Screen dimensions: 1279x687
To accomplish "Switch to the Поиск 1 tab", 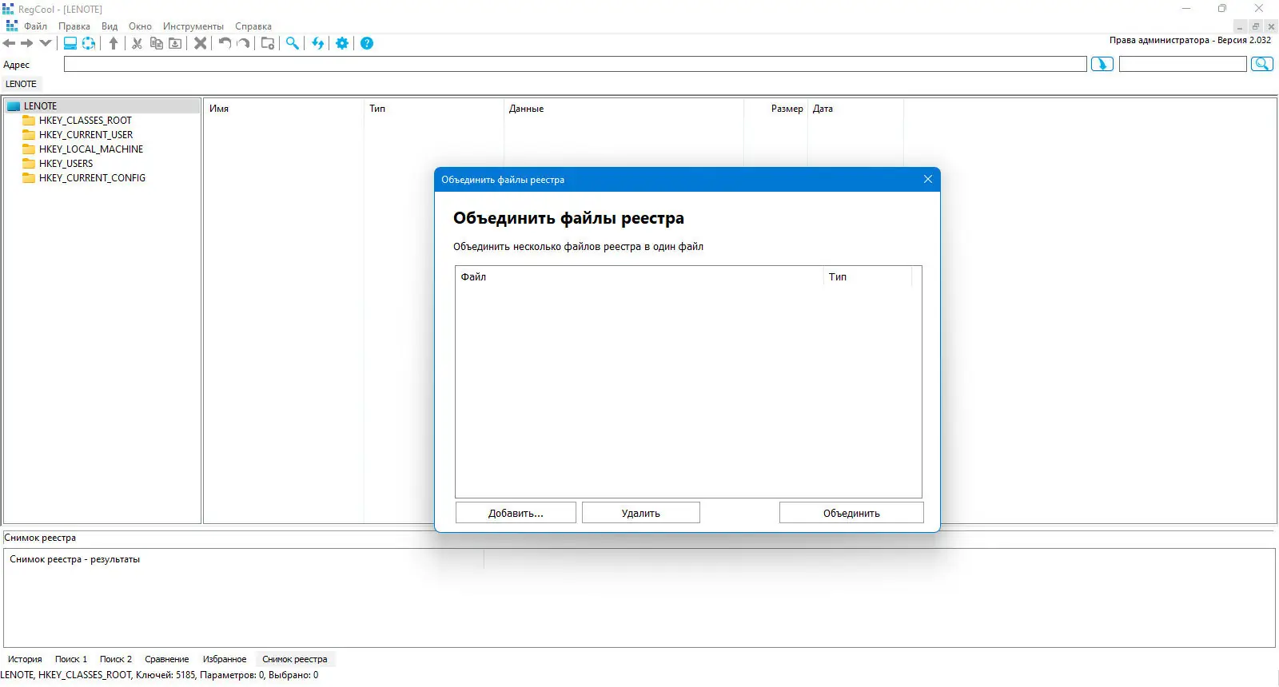I will click(x=71, y=659).
